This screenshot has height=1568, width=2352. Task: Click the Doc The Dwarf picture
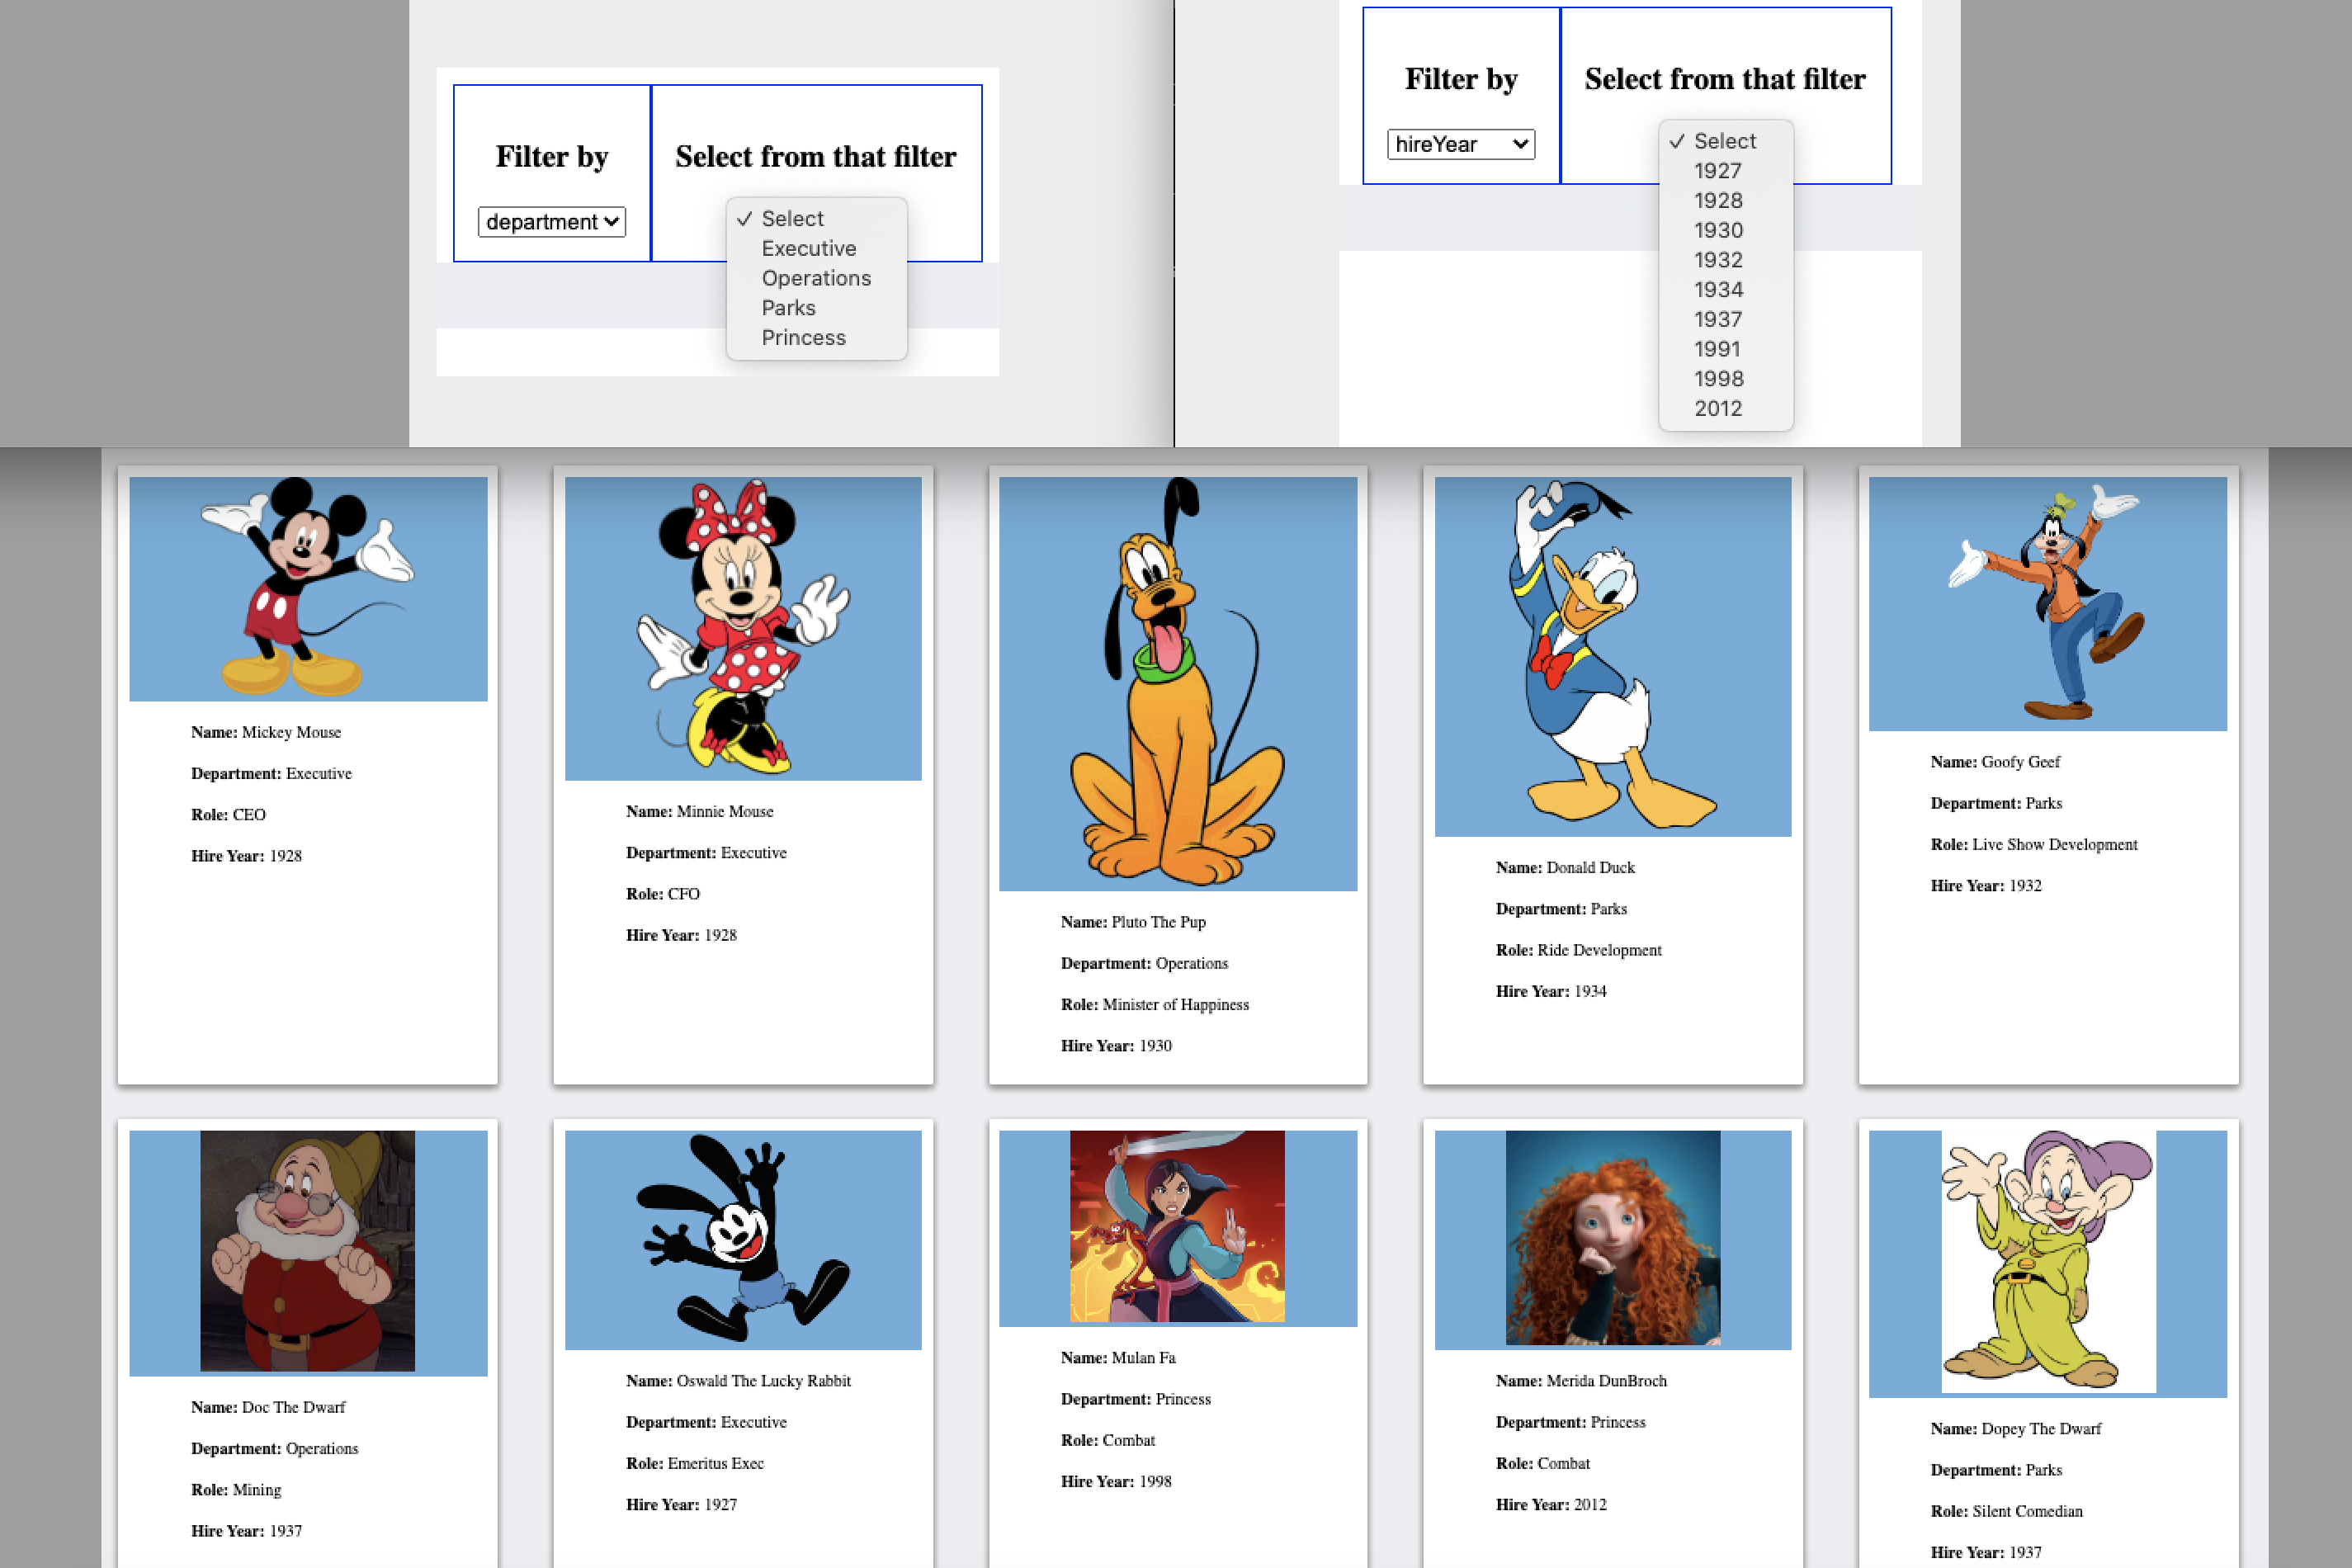[x=308, y=1253]
